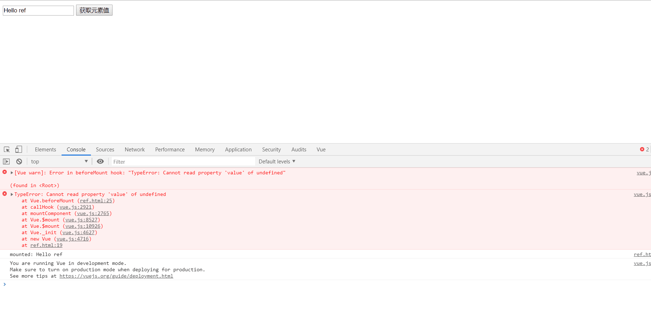Open the ref.html:19 stack link

click(46, 245)
